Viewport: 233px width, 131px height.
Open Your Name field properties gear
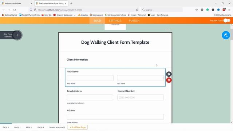169,74
